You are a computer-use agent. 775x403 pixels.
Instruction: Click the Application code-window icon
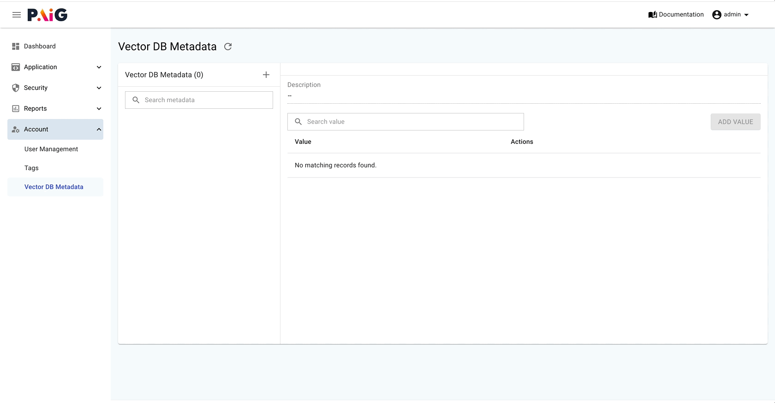click(x=16, y=67)
